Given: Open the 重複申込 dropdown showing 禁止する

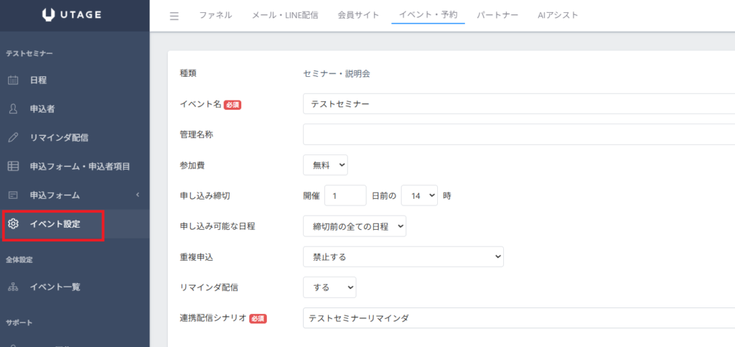Looking at the screenshot, I should pyautogui.click(x=403, y=256).
